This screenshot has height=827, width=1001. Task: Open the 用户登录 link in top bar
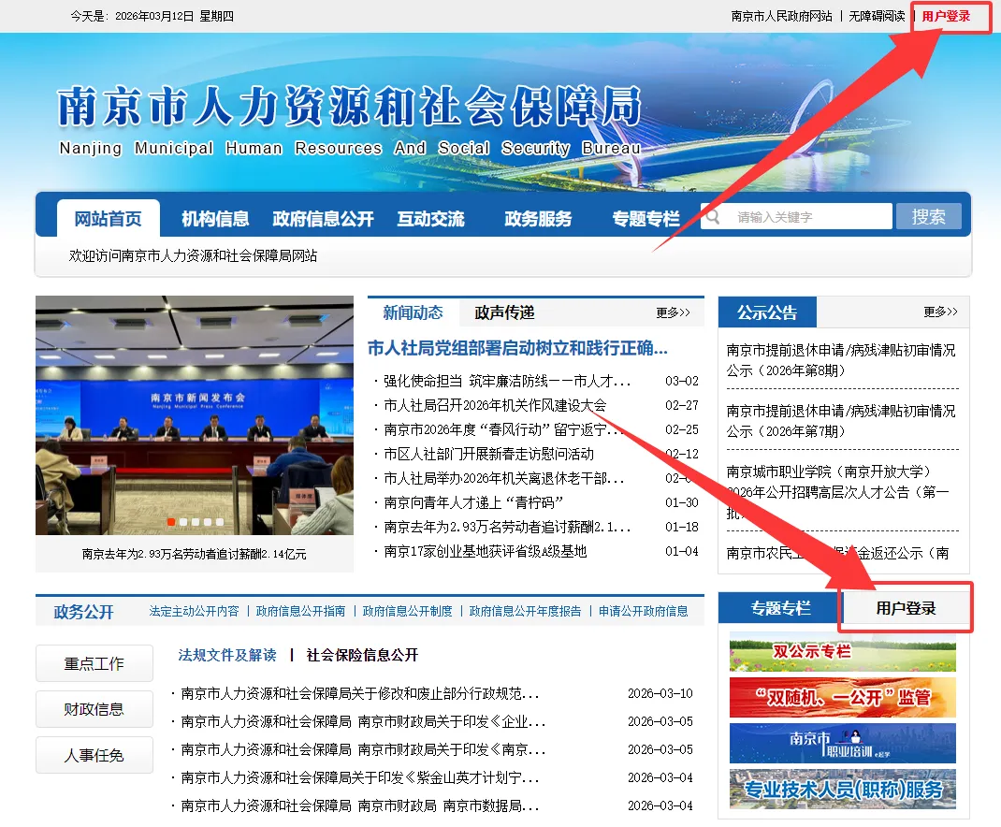946,16
